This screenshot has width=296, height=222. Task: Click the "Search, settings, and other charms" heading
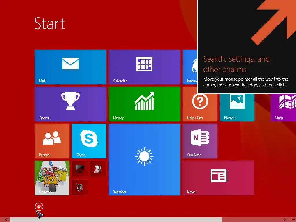pos(236,64)
